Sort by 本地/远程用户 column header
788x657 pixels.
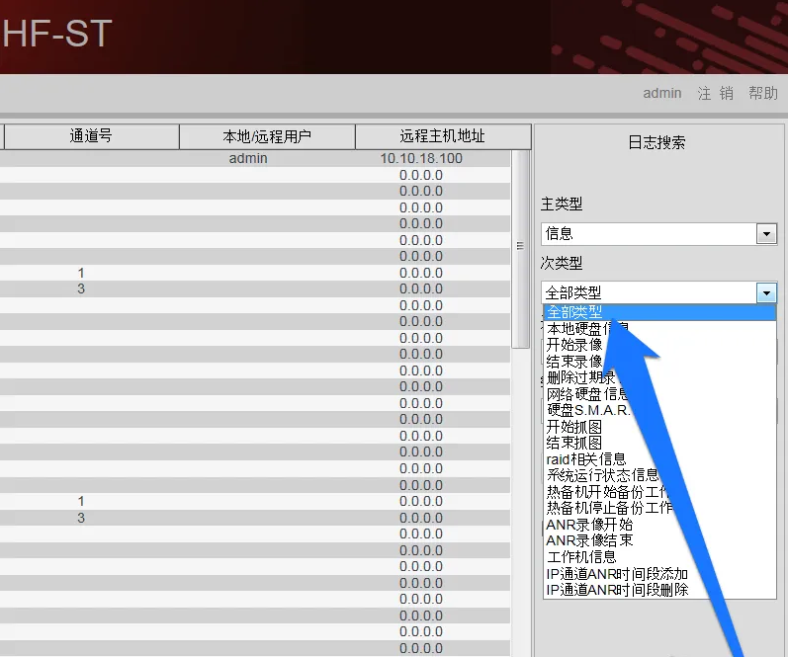[267, 136]
